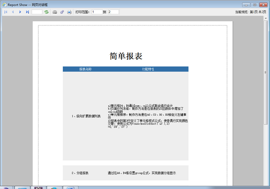This screenshot has width=270, height=189.
Task: Click the line a) about sum、cell公式
Action: (140, 105)
